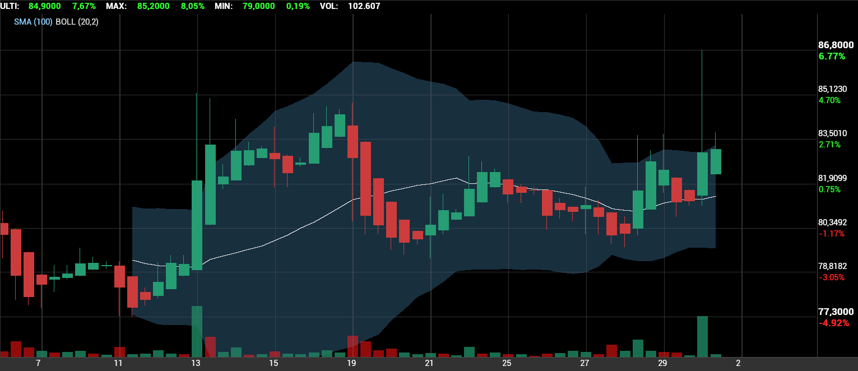Click the tallest green volume bar after date 29

pos(702,336)
